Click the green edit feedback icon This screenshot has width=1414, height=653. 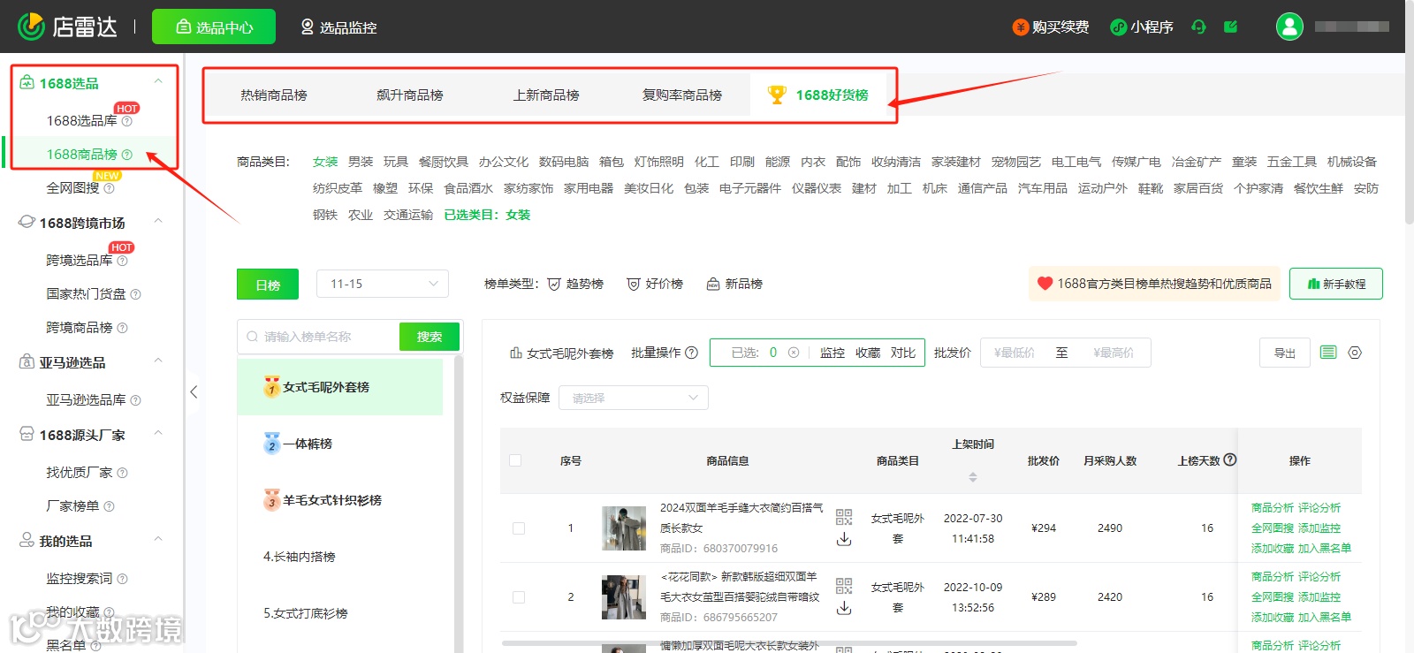(1230, 27)
